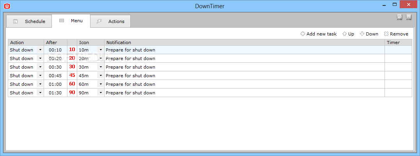The width and height of the screenshot is (420, 156).
Task: Click the After column header
Action: [x=55, y=43]
